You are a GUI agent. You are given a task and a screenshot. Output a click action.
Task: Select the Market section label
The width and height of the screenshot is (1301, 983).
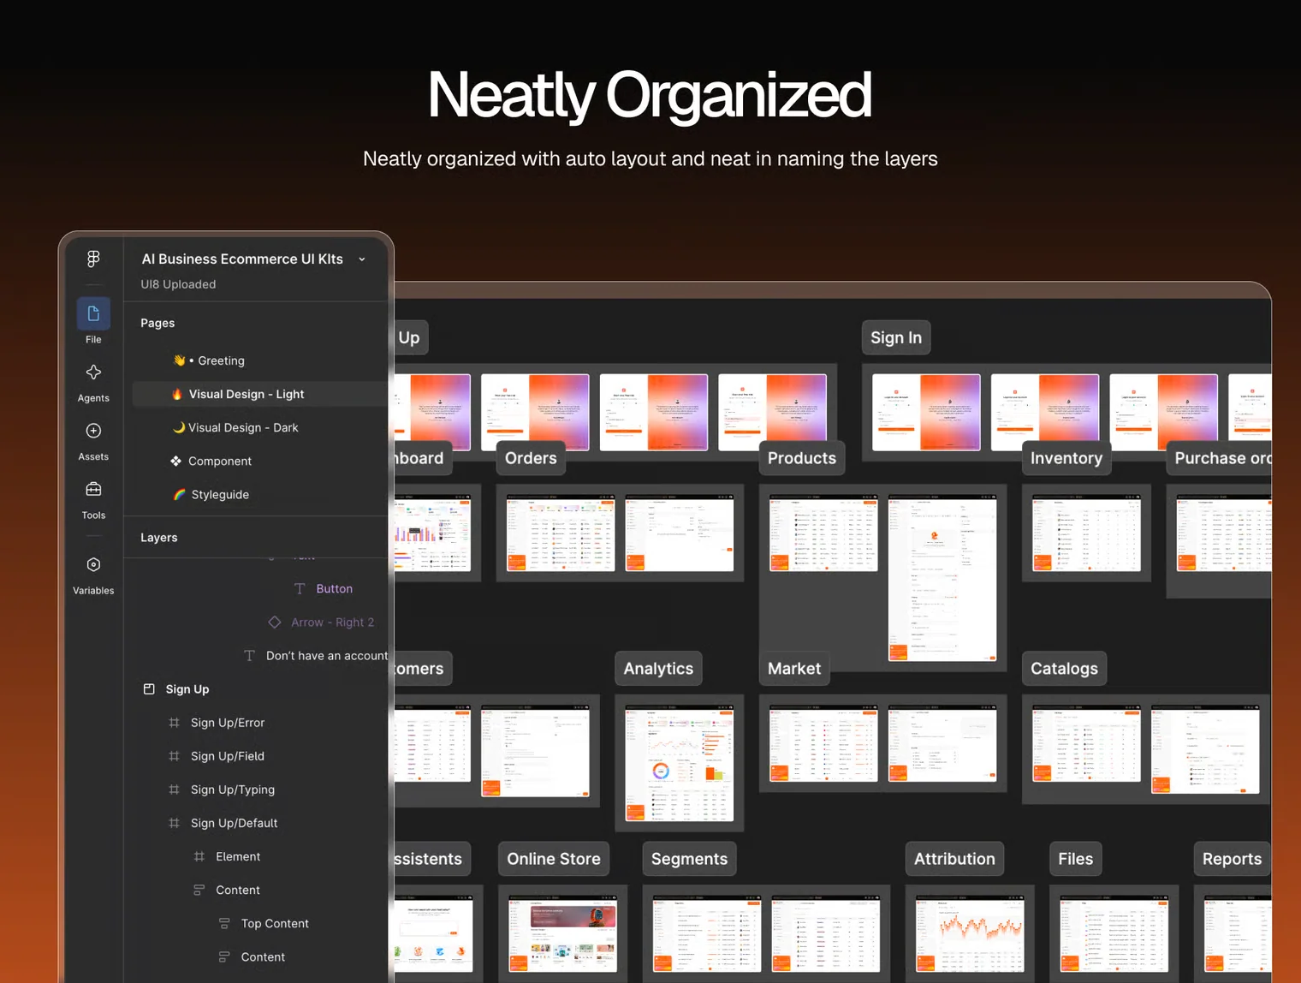[794, 669]
